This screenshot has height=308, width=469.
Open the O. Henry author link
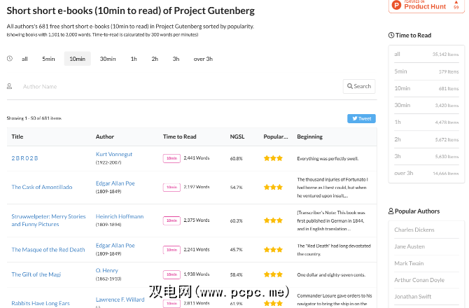click(x=107, y=271)
